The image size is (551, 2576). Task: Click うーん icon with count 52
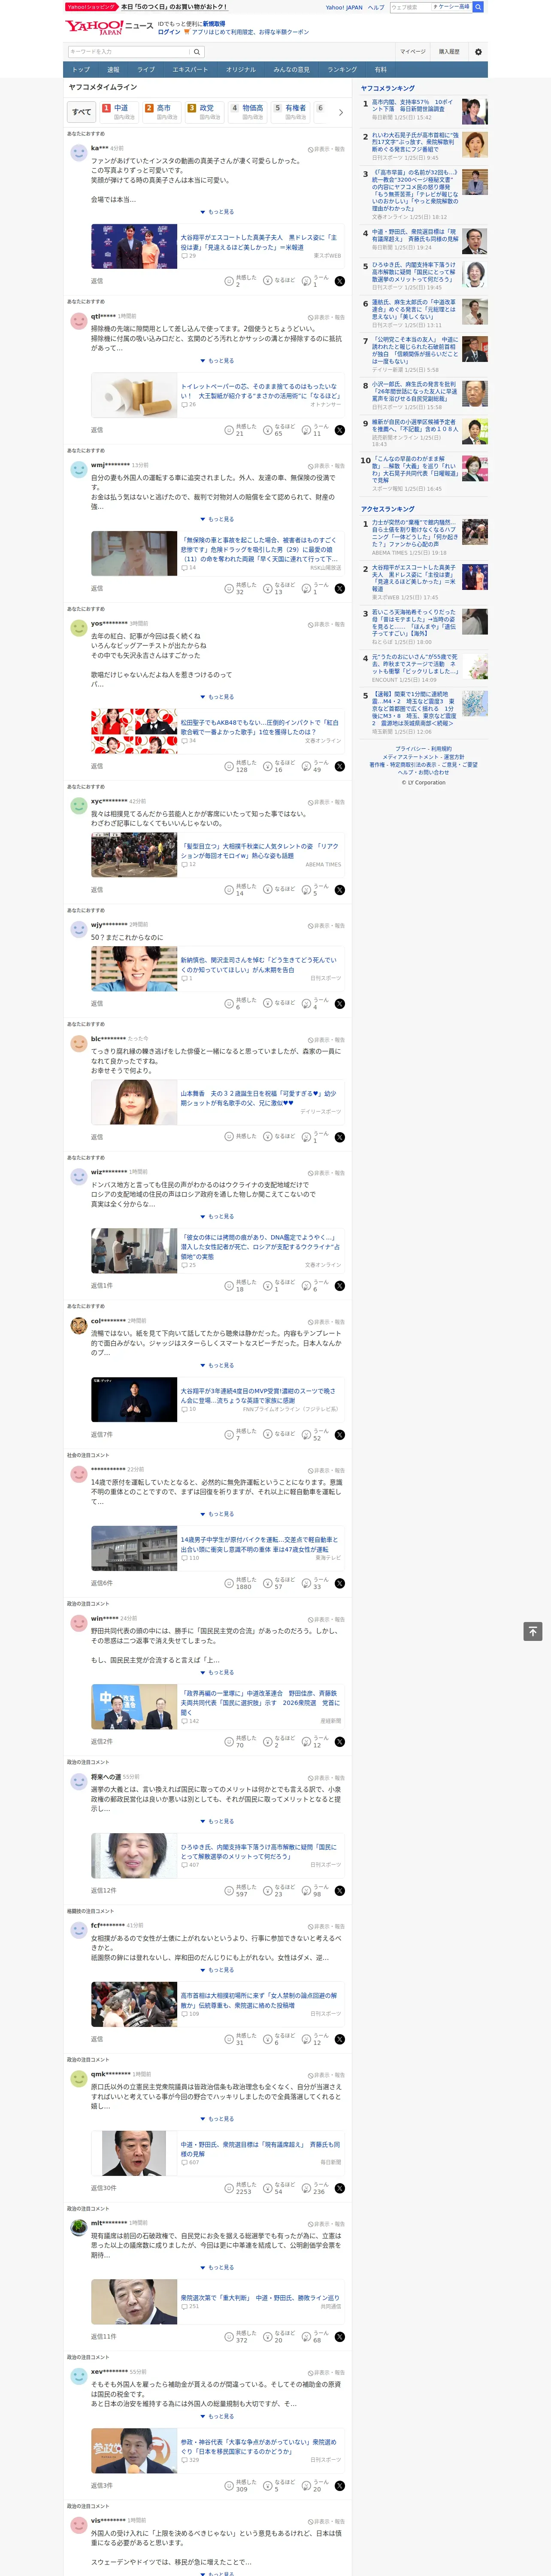[x=307, y=1434]
